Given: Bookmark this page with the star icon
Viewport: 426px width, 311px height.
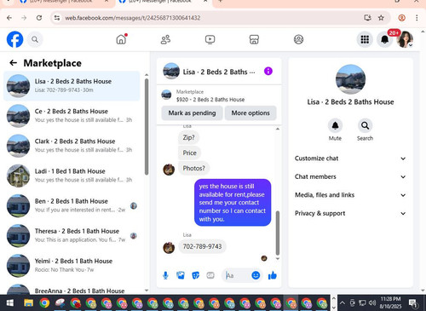Looking at the screenshot, I should coord(381,18).
